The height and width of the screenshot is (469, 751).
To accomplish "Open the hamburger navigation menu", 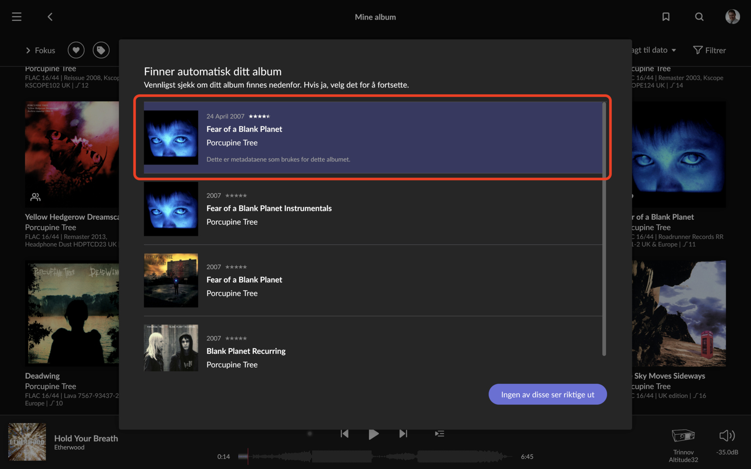I will click(x=17, y=17).
